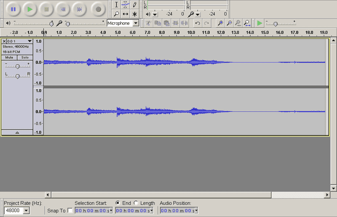
Task: Click Trim outside selection icon
Action: coord(175,23)
